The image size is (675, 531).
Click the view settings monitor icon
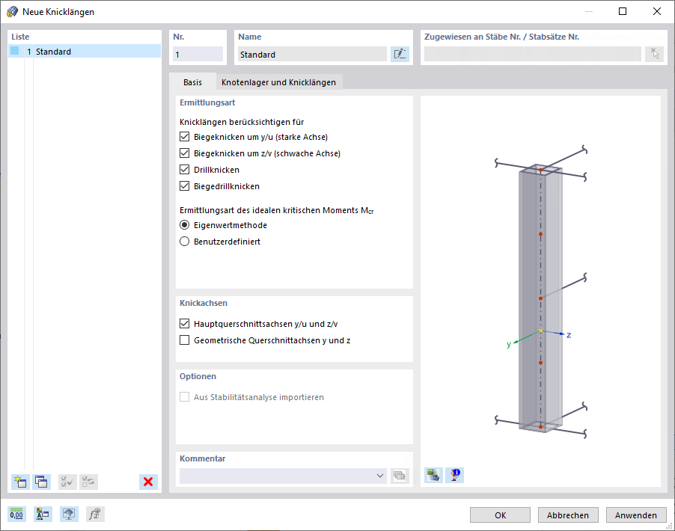69,514
